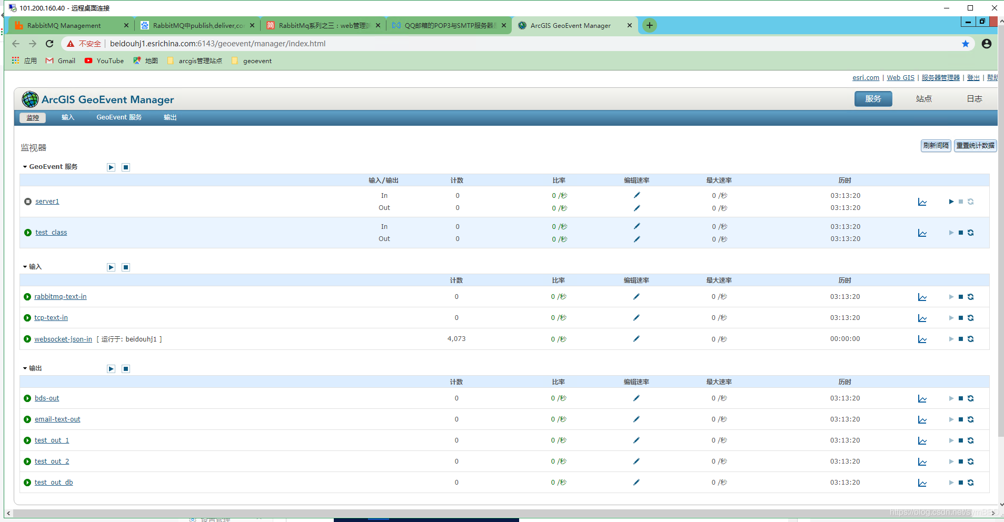
Task: Show chart for email-text-out output
Action: pos(922,420)
